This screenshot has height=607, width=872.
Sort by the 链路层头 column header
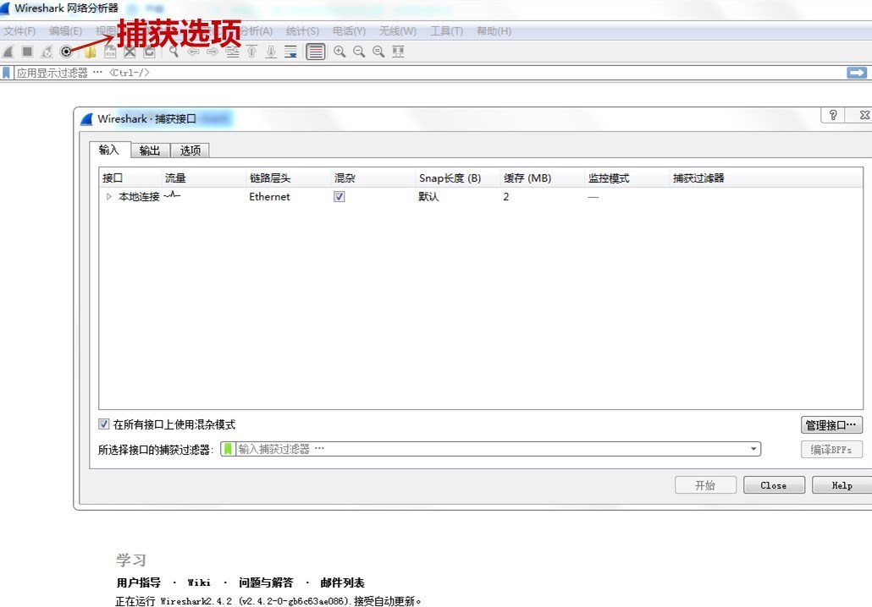288,178
